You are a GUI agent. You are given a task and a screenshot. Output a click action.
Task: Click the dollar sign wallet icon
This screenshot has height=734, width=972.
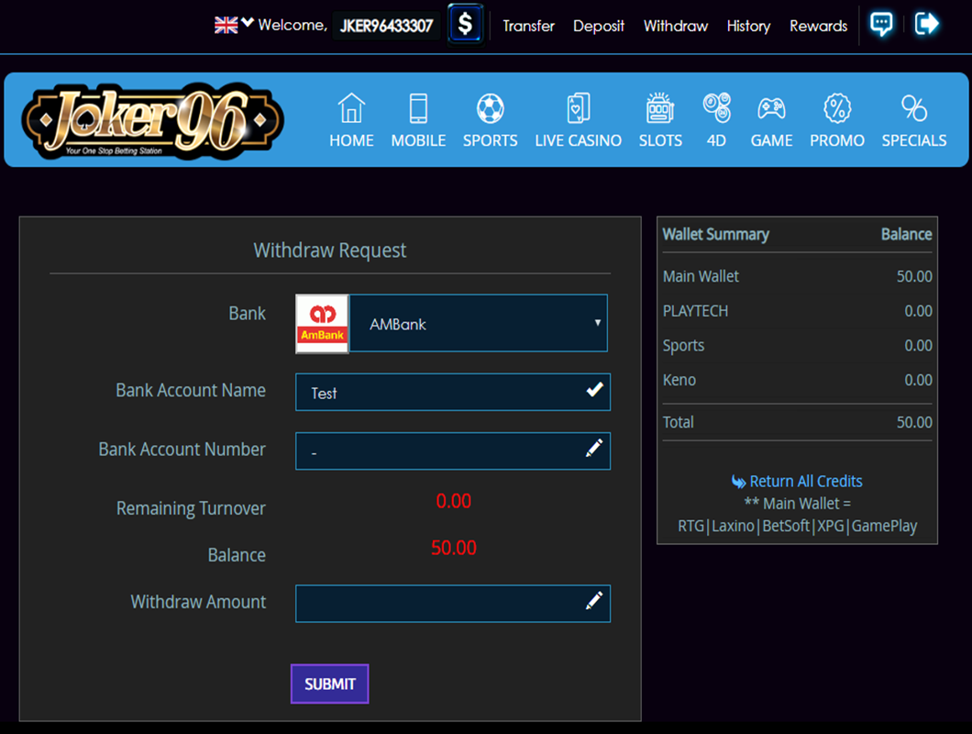click(465, 25)
